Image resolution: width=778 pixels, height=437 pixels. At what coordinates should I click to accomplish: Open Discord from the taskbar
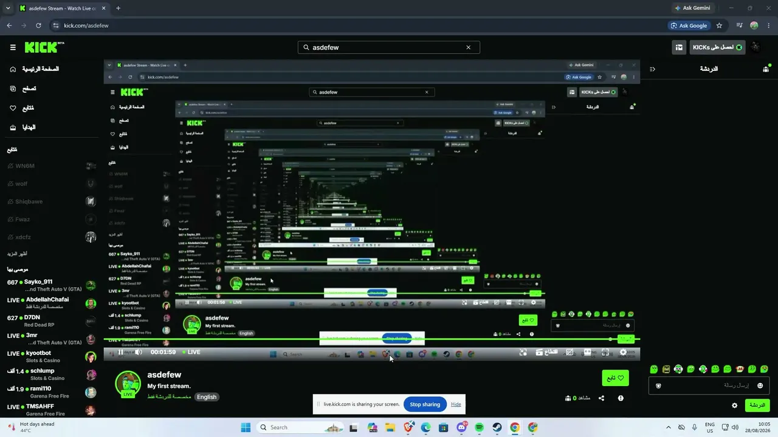click(461, 427)
